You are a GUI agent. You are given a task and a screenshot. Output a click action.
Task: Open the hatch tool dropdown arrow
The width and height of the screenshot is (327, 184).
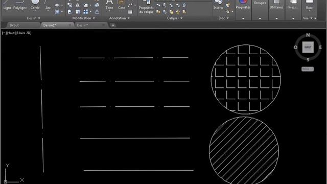(62, 12)
